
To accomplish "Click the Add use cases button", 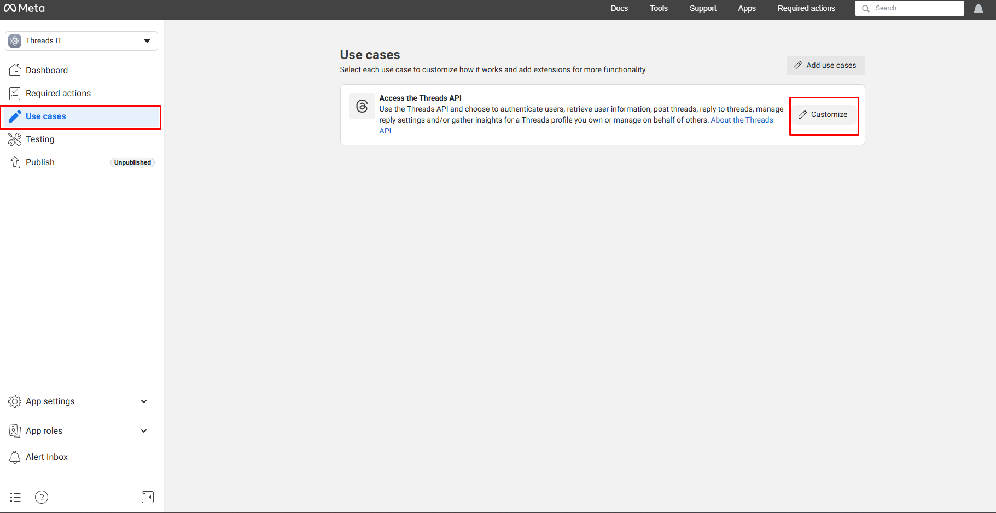I will point(825,65).
